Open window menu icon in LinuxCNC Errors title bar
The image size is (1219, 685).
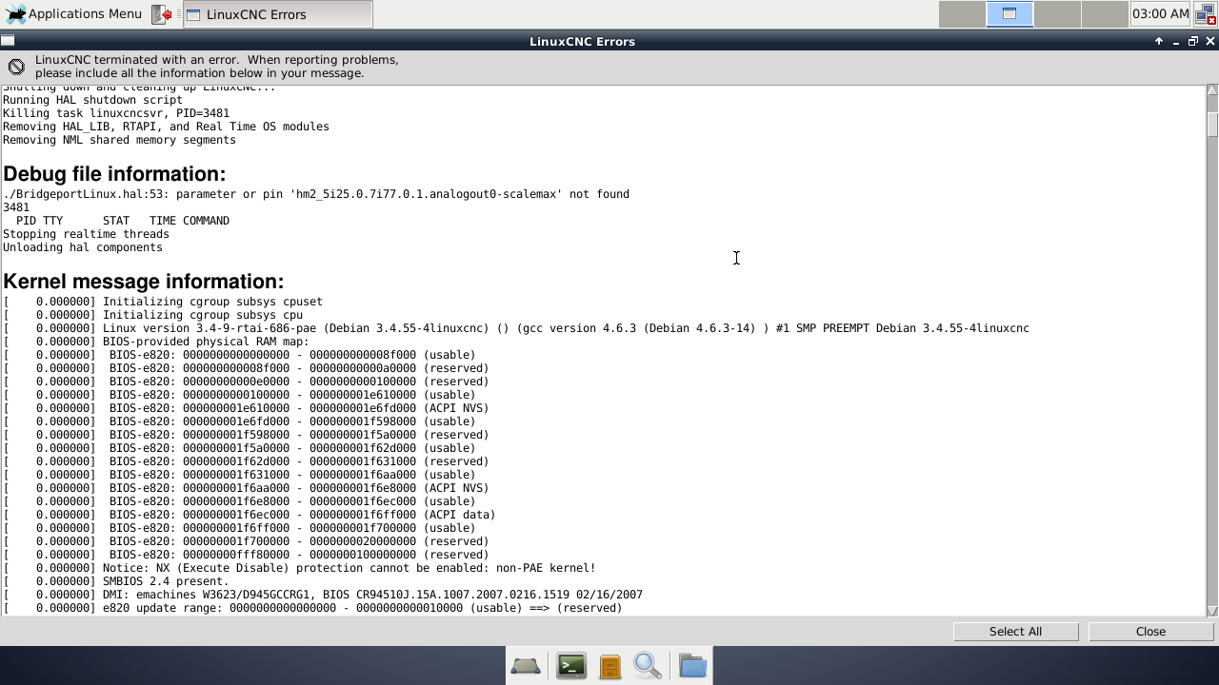point(8,41)
